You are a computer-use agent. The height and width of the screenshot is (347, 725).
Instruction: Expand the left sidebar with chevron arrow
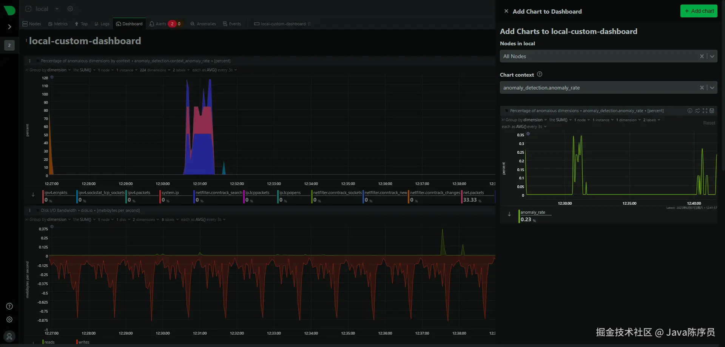point(9,27)
